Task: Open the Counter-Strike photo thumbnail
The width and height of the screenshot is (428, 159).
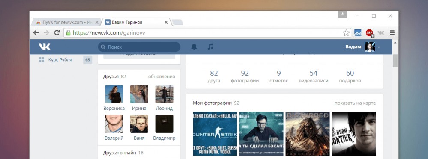Action: pos(215,134)
